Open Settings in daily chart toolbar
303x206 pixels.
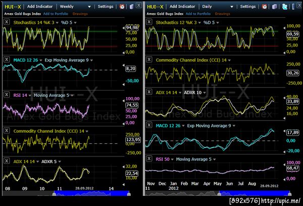coord(248,7)
